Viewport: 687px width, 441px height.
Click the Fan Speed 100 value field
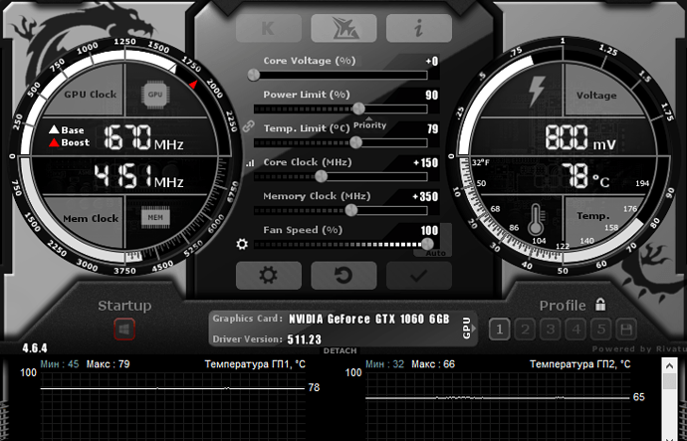coord(429,230)
